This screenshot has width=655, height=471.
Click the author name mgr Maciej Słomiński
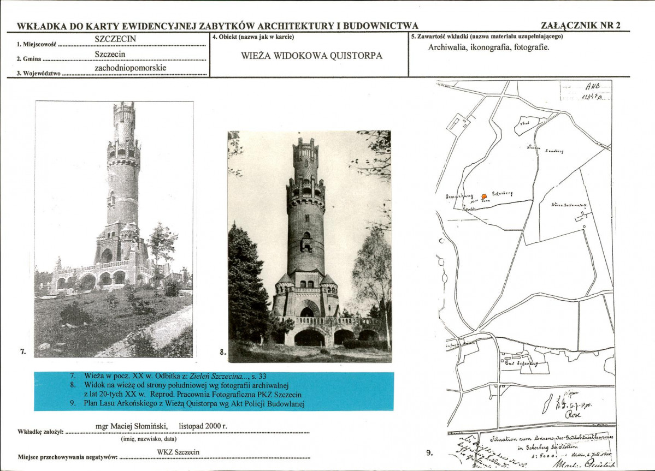point(132,426)
